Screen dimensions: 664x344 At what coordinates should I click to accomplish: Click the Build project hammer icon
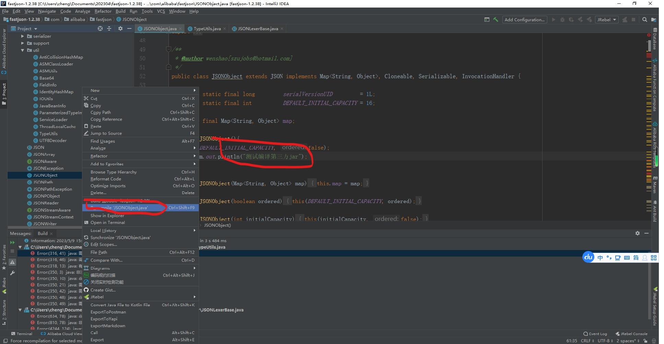pyautogui.click(x=496, y=20)
